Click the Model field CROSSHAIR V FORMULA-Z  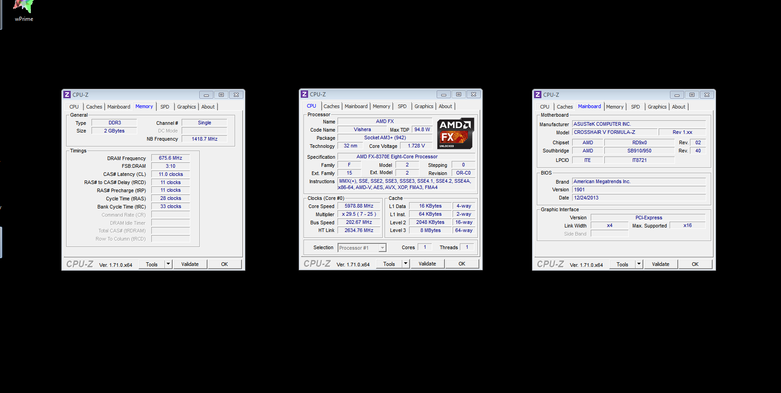614,132
